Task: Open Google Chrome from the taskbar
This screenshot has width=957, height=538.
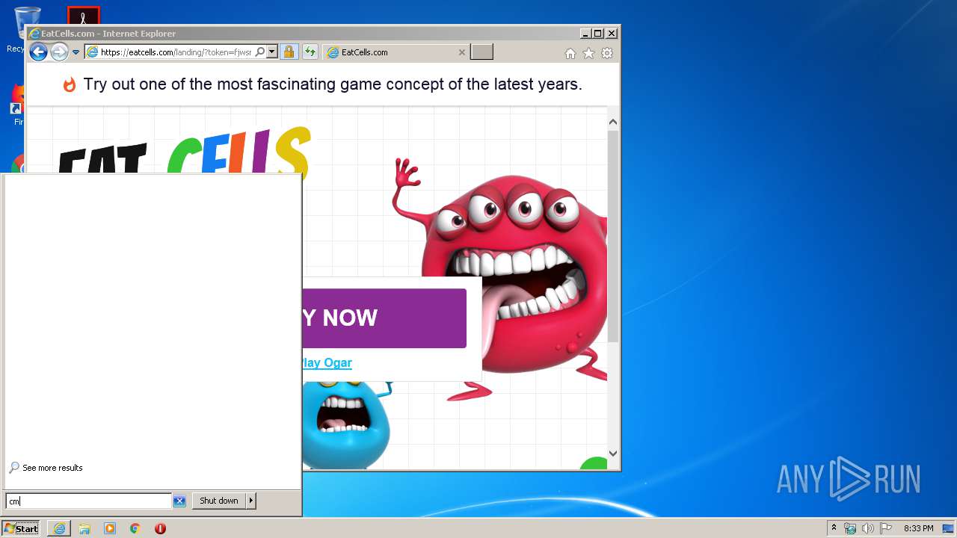Action: pyautogui.click(x=135, y=528)
